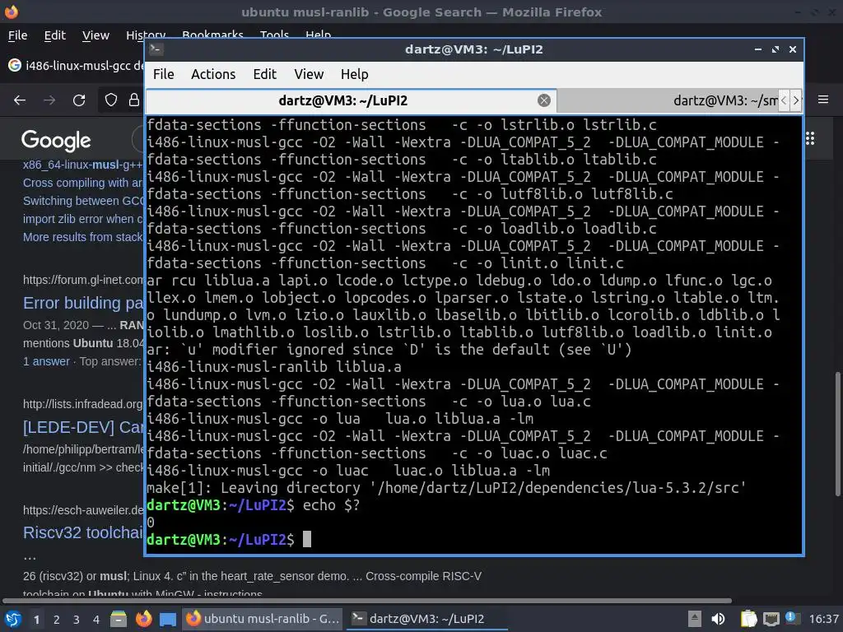
Task: Open the terminal File menu
Action: pyautogui.click(x=164, y=74)
